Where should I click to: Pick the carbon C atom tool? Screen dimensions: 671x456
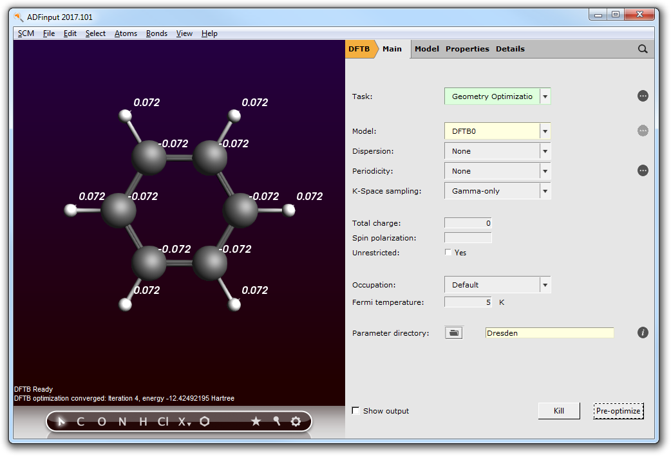click(x=80, y=422)
